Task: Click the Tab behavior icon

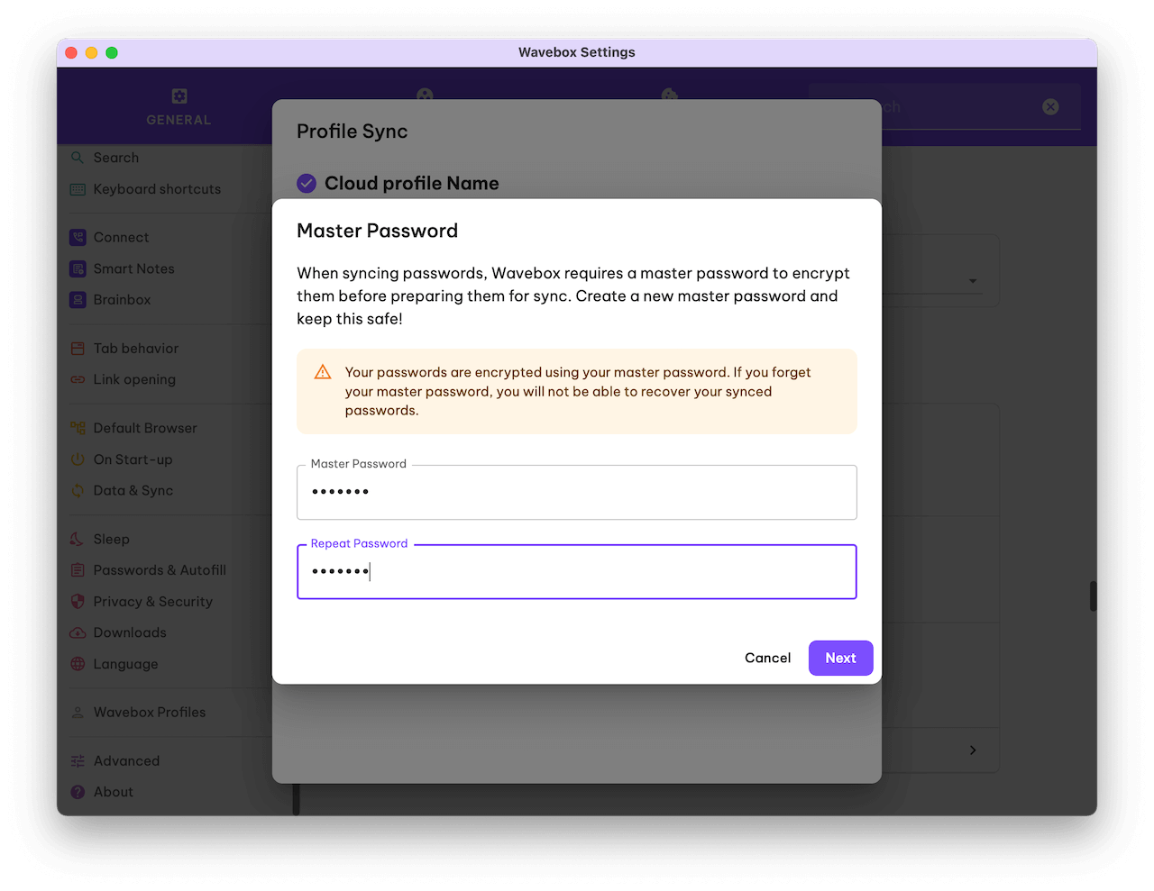Action: pyautogui.click(x=78, y=349)
